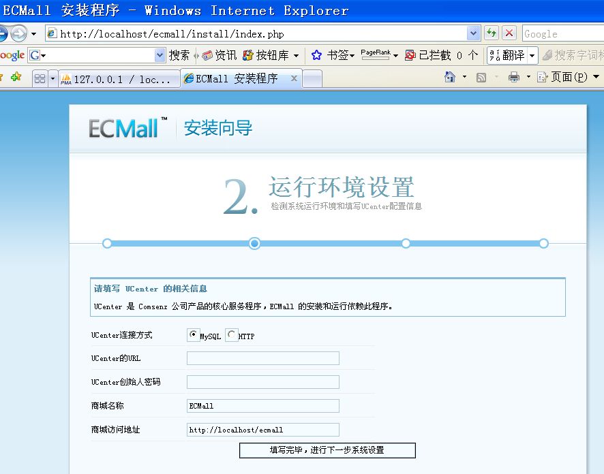The image size is (604, 474).
Task: Click the Refresh page icon
Action: pos(492,33)
